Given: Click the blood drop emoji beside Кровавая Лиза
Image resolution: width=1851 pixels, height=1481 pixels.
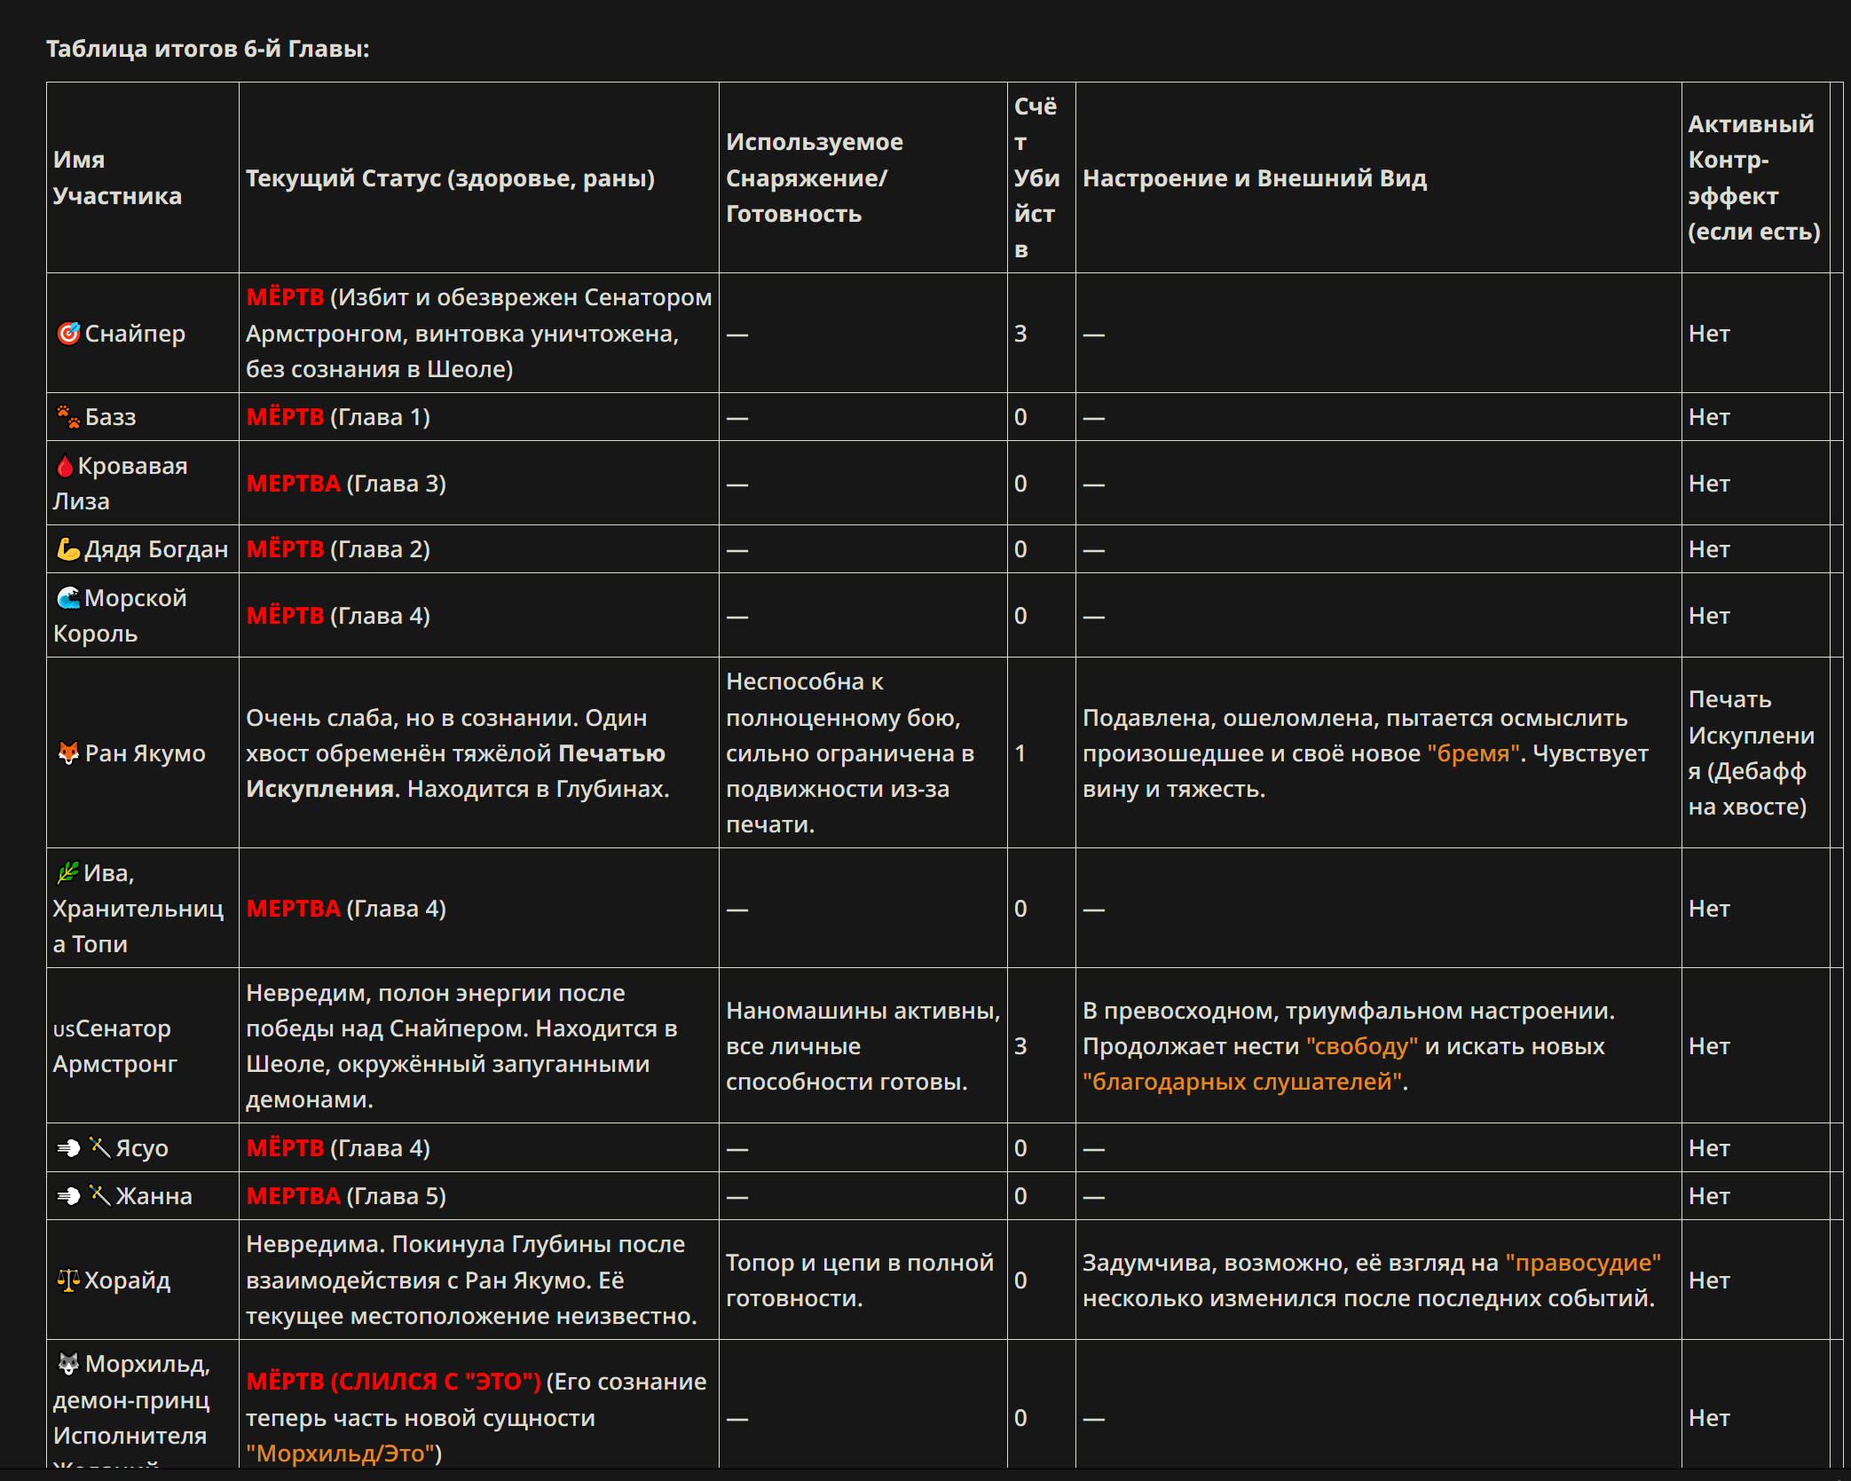Looking at the screenshot, I should 65,466.
